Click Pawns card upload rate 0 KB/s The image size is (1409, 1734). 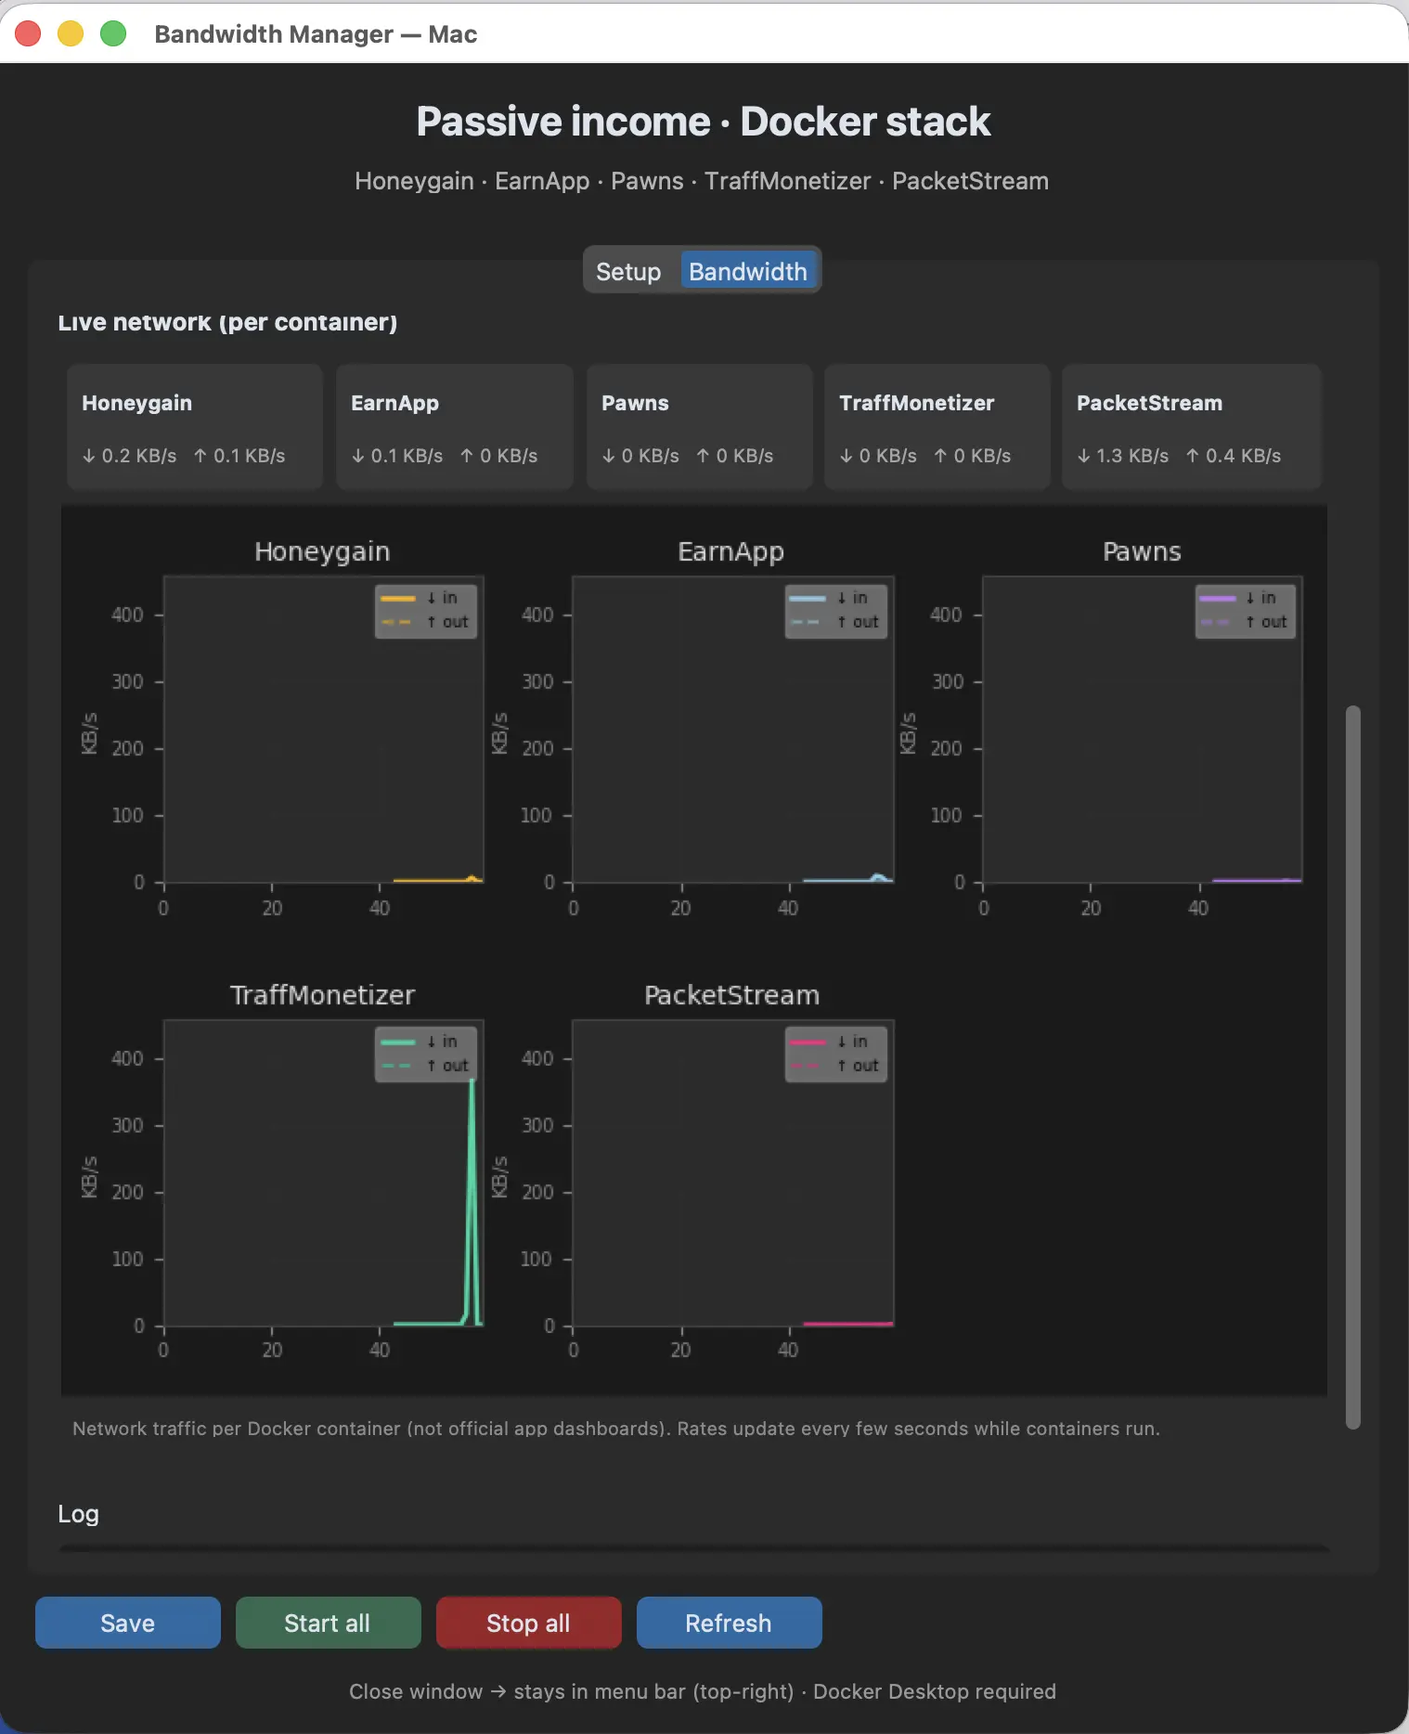click(x=734, y=456)
